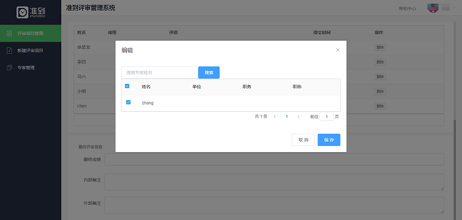This screenshot has height=220, width=462.
Task: Click 小明 in the background table
Action: [81, 91]
